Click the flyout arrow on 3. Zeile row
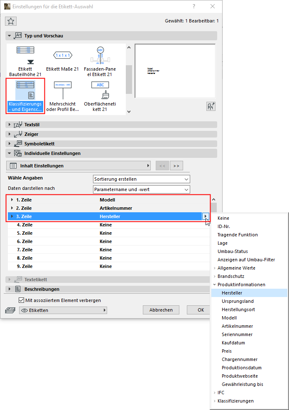289x410 pixels. [x=206, y=216]
